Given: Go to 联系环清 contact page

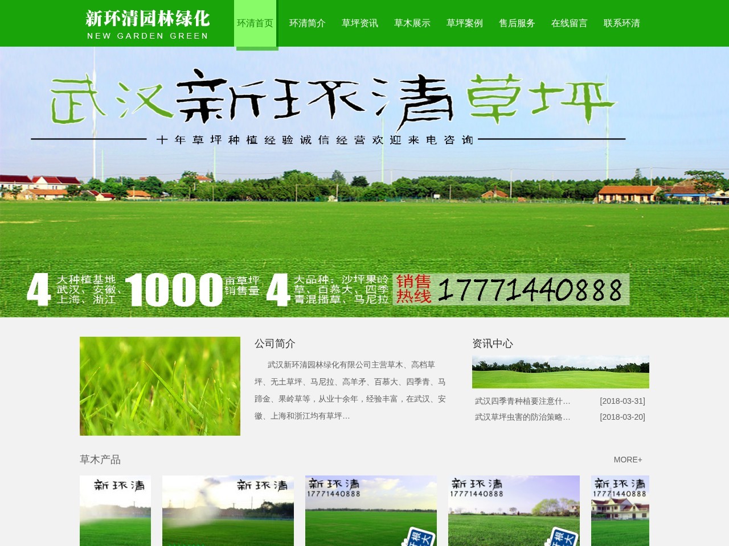Looking at the screenshot, I should click(x=622, y=23).
